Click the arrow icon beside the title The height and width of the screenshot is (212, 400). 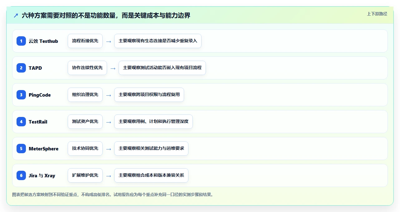(x=16, y=16)
